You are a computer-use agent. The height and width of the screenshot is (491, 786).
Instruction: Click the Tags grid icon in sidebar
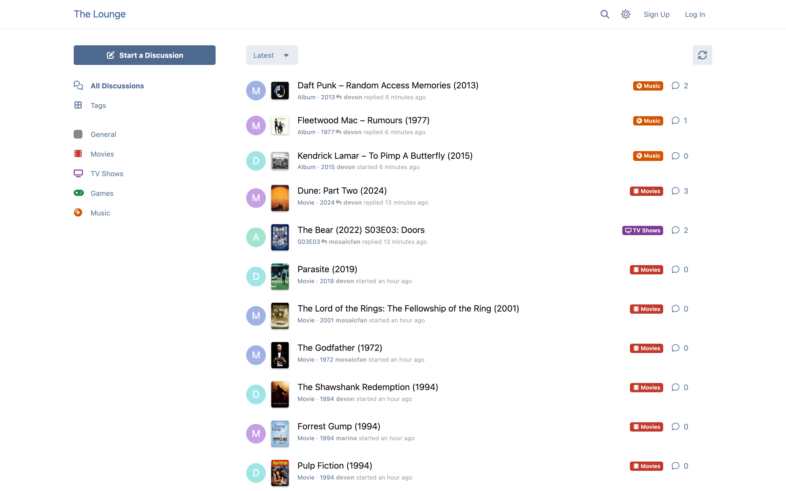pyautogui.click(x=78, y=105)
